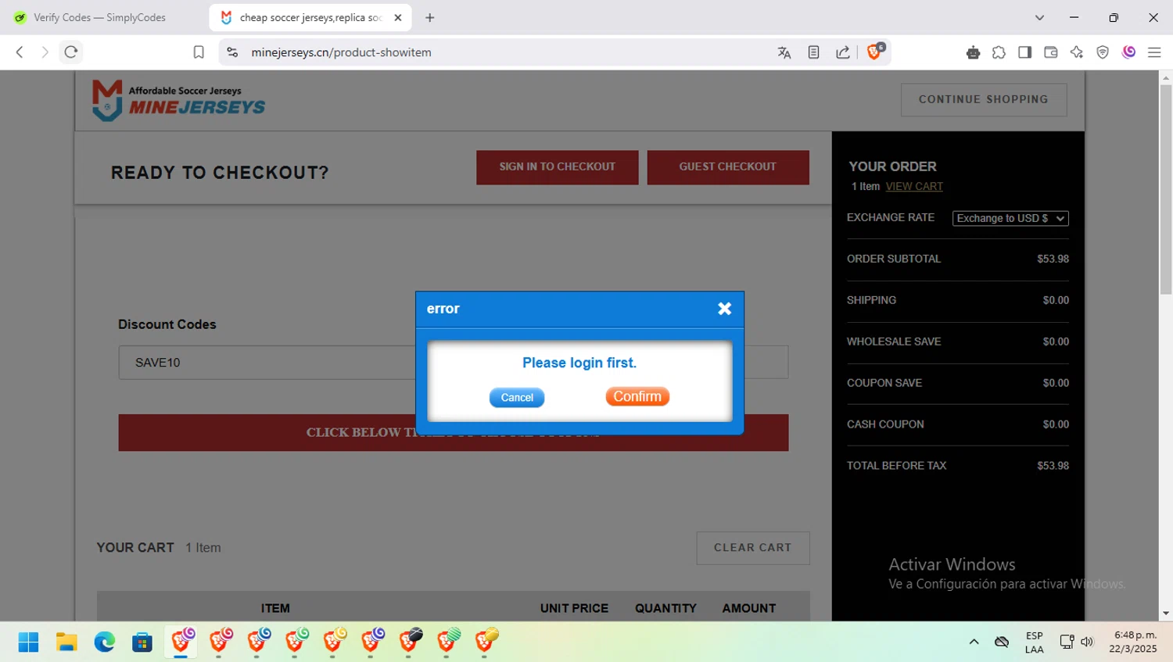
Task: Open the View Cart link
Action: pos(914,186)
